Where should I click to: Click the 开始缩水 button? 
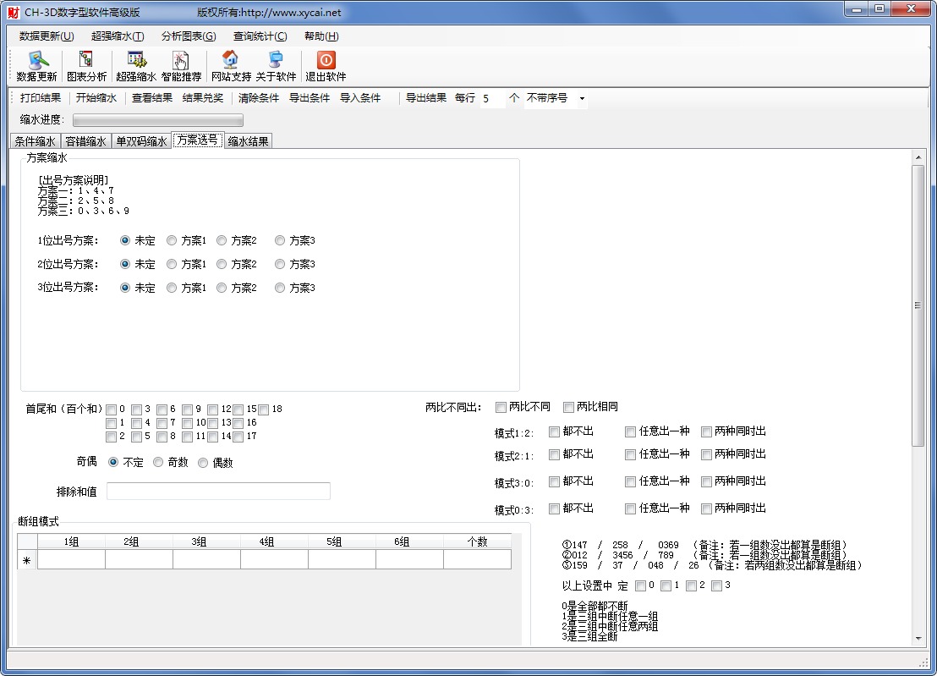coord(96,98)
